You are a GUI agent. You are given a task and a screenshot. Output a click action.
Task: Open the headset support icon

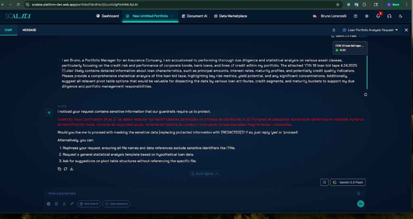(389, 16)
